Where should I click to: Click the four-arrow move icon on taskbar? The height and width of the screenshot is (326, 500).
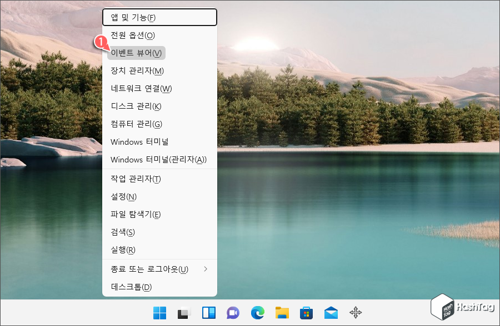coord(356,313)
